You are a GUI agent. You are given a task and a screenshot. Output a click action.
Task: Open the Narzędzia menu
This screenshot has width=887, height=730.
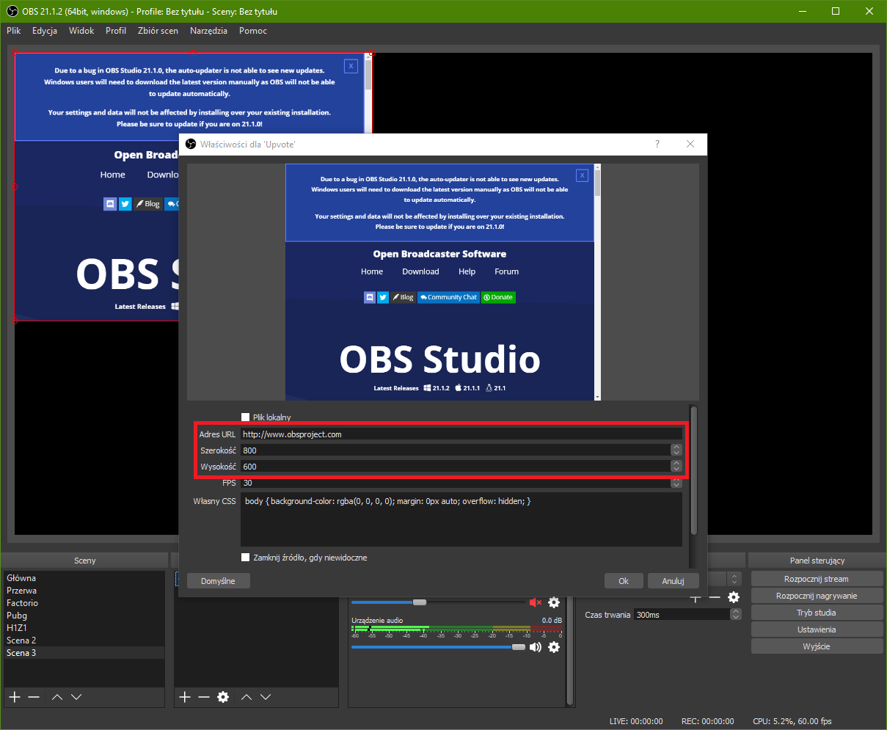[x=208, y=31]
